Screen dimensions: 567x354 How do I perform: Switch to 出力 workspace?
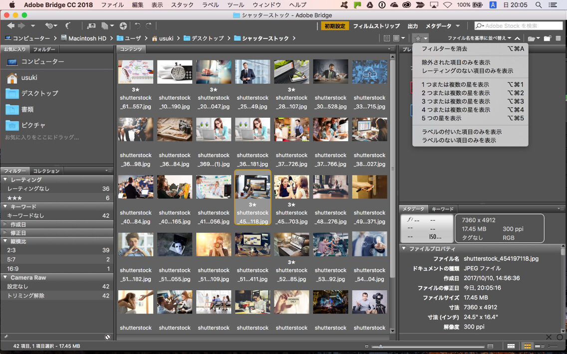(413, 26)
